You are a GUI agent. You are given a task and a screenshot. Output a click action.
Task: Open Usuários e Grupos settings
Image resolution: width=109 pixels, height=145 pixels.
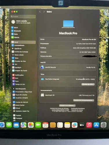tap(20, 98)
